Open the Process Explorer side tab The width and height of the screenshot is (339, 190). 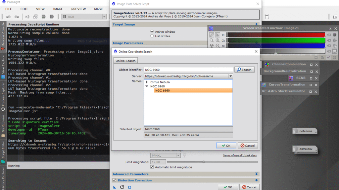pos(3,97)
